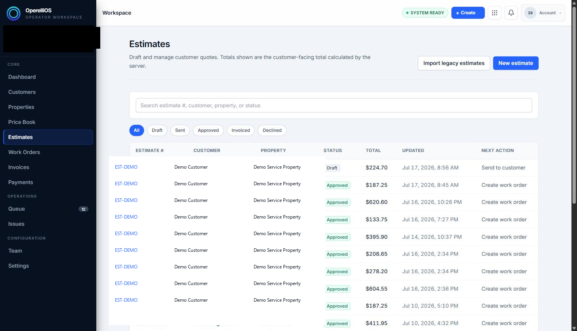577x331 pixels.
Task: Open EST-DEMO link in $395.90 row
Action: tap(126, 234)
